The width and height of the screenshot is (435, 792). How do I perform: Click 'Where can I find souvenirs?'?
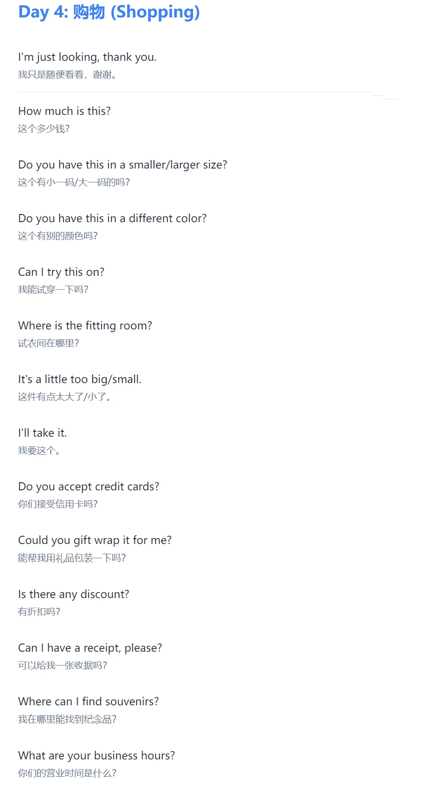[88, 701]
